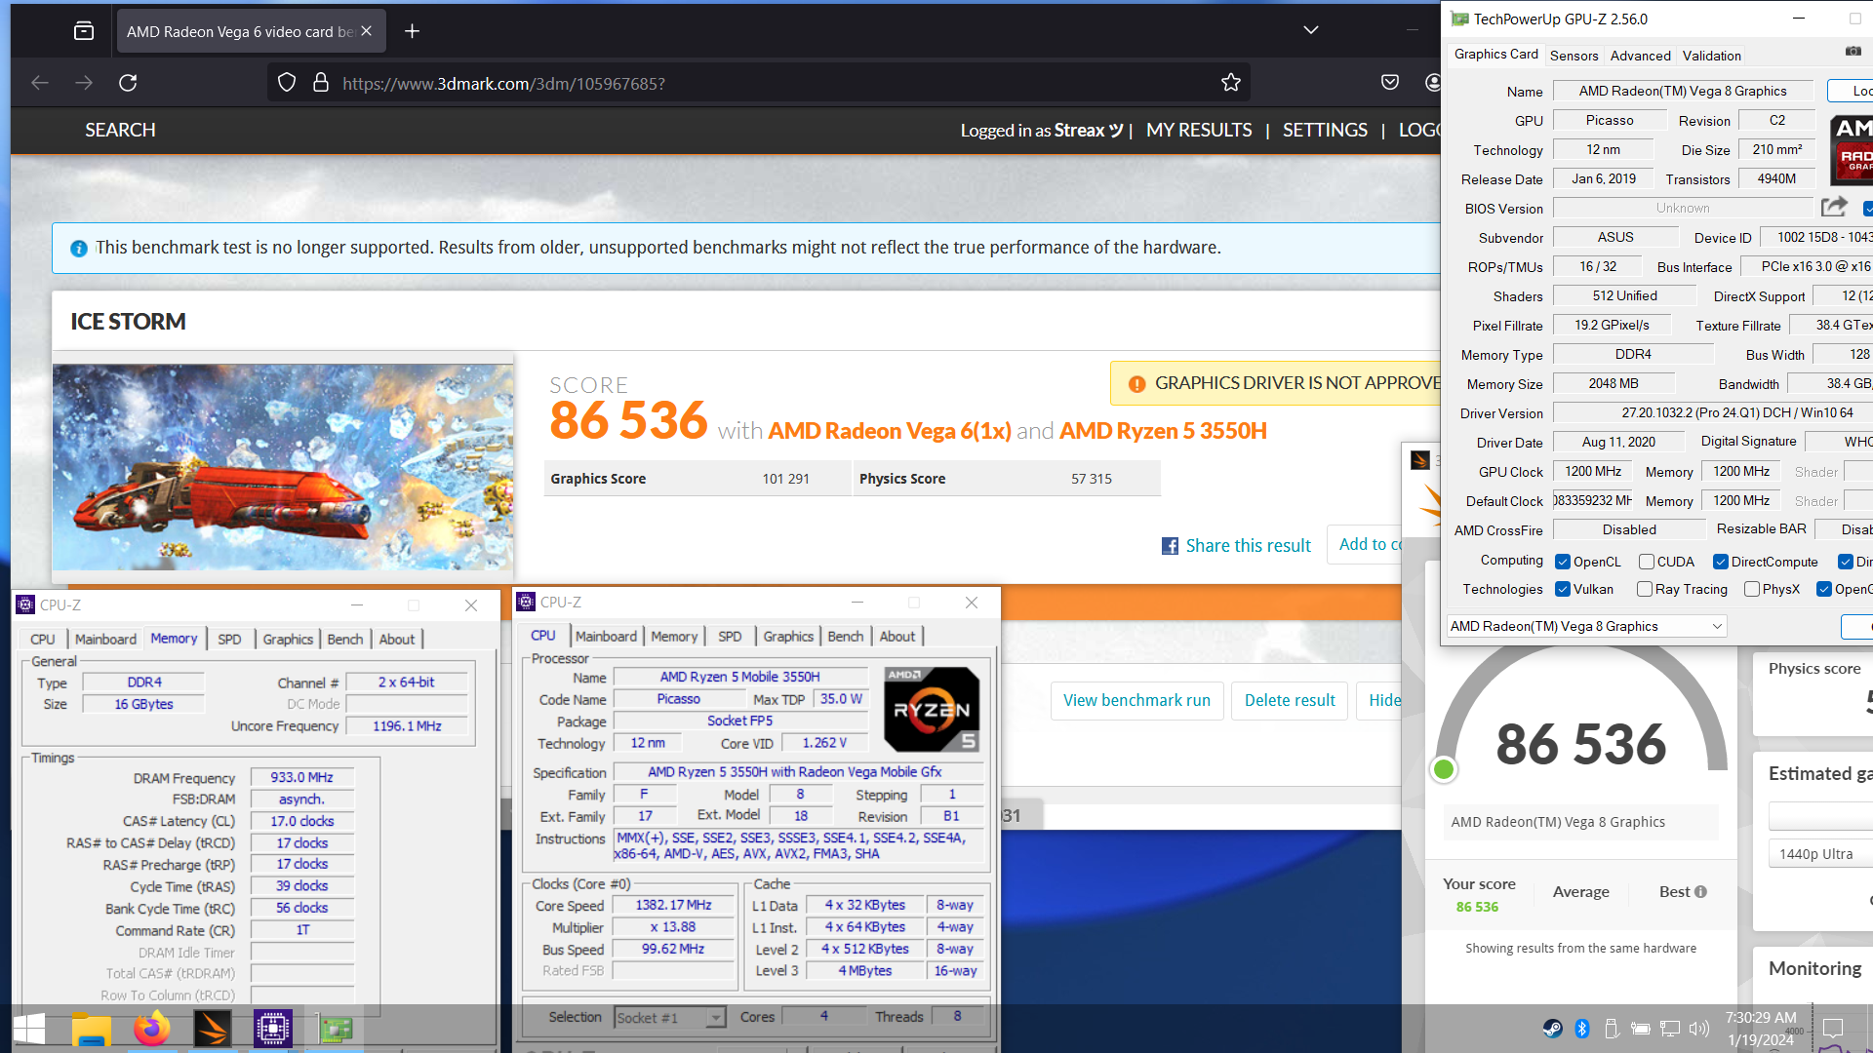Toggle PhysX checkbox in GPU-Z

[1752, 590]
